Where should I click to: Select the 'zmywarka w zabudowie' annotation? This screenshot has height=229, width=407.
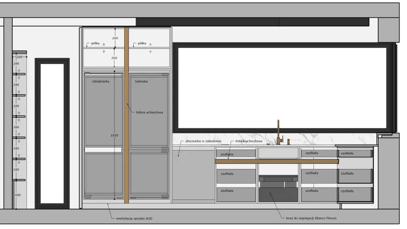click(x=203, y=141)
